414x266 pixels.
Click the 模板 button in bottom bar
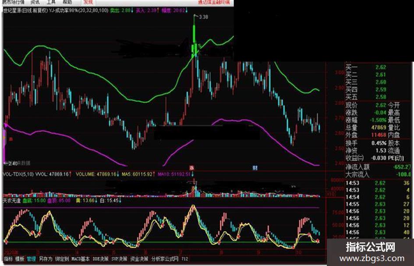coord(20,259)
